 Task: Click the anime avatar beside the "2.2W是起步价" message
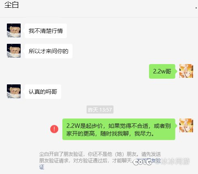(186, 125)
